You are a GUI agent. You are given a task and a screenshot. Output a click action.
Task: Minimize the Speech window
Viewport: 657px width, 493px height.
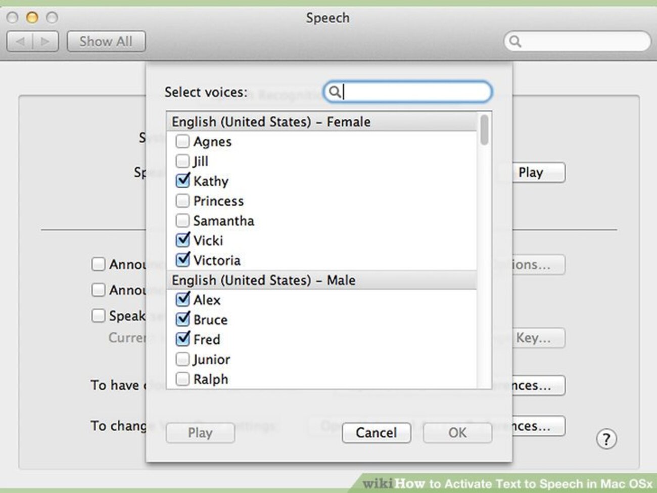click(x=32, y=18)
